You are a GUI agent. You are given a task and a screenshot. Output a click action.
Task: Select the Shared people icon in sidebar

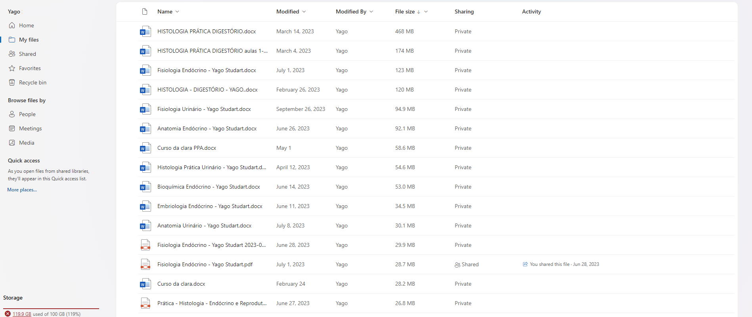pos(12,54)
